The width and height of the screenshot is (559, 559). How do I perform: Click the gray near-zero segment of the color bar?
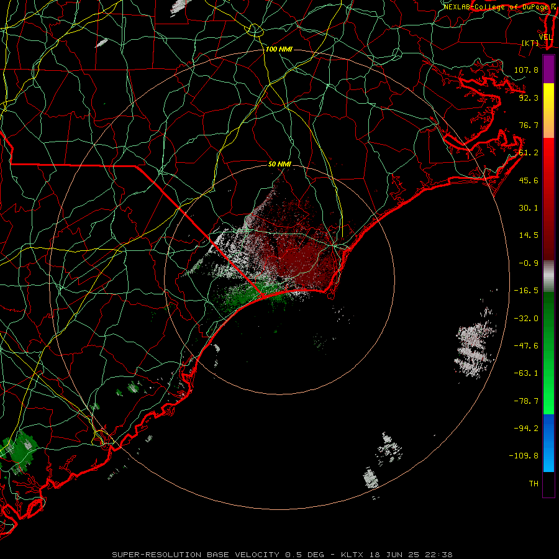[548, 276]
